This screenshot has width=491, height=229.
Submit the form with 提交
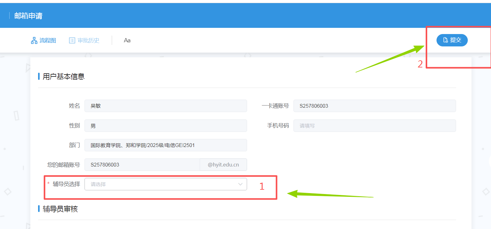455,40
